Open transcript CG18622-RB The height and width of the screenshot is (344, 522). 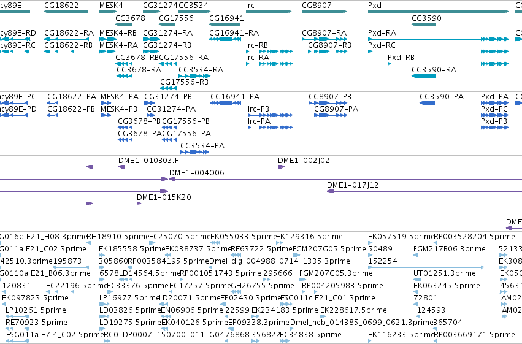(68, 45)
